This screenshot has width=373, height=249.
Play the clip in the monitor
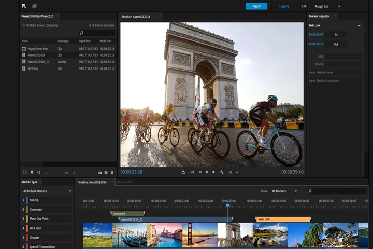click(x=207, y=172)
